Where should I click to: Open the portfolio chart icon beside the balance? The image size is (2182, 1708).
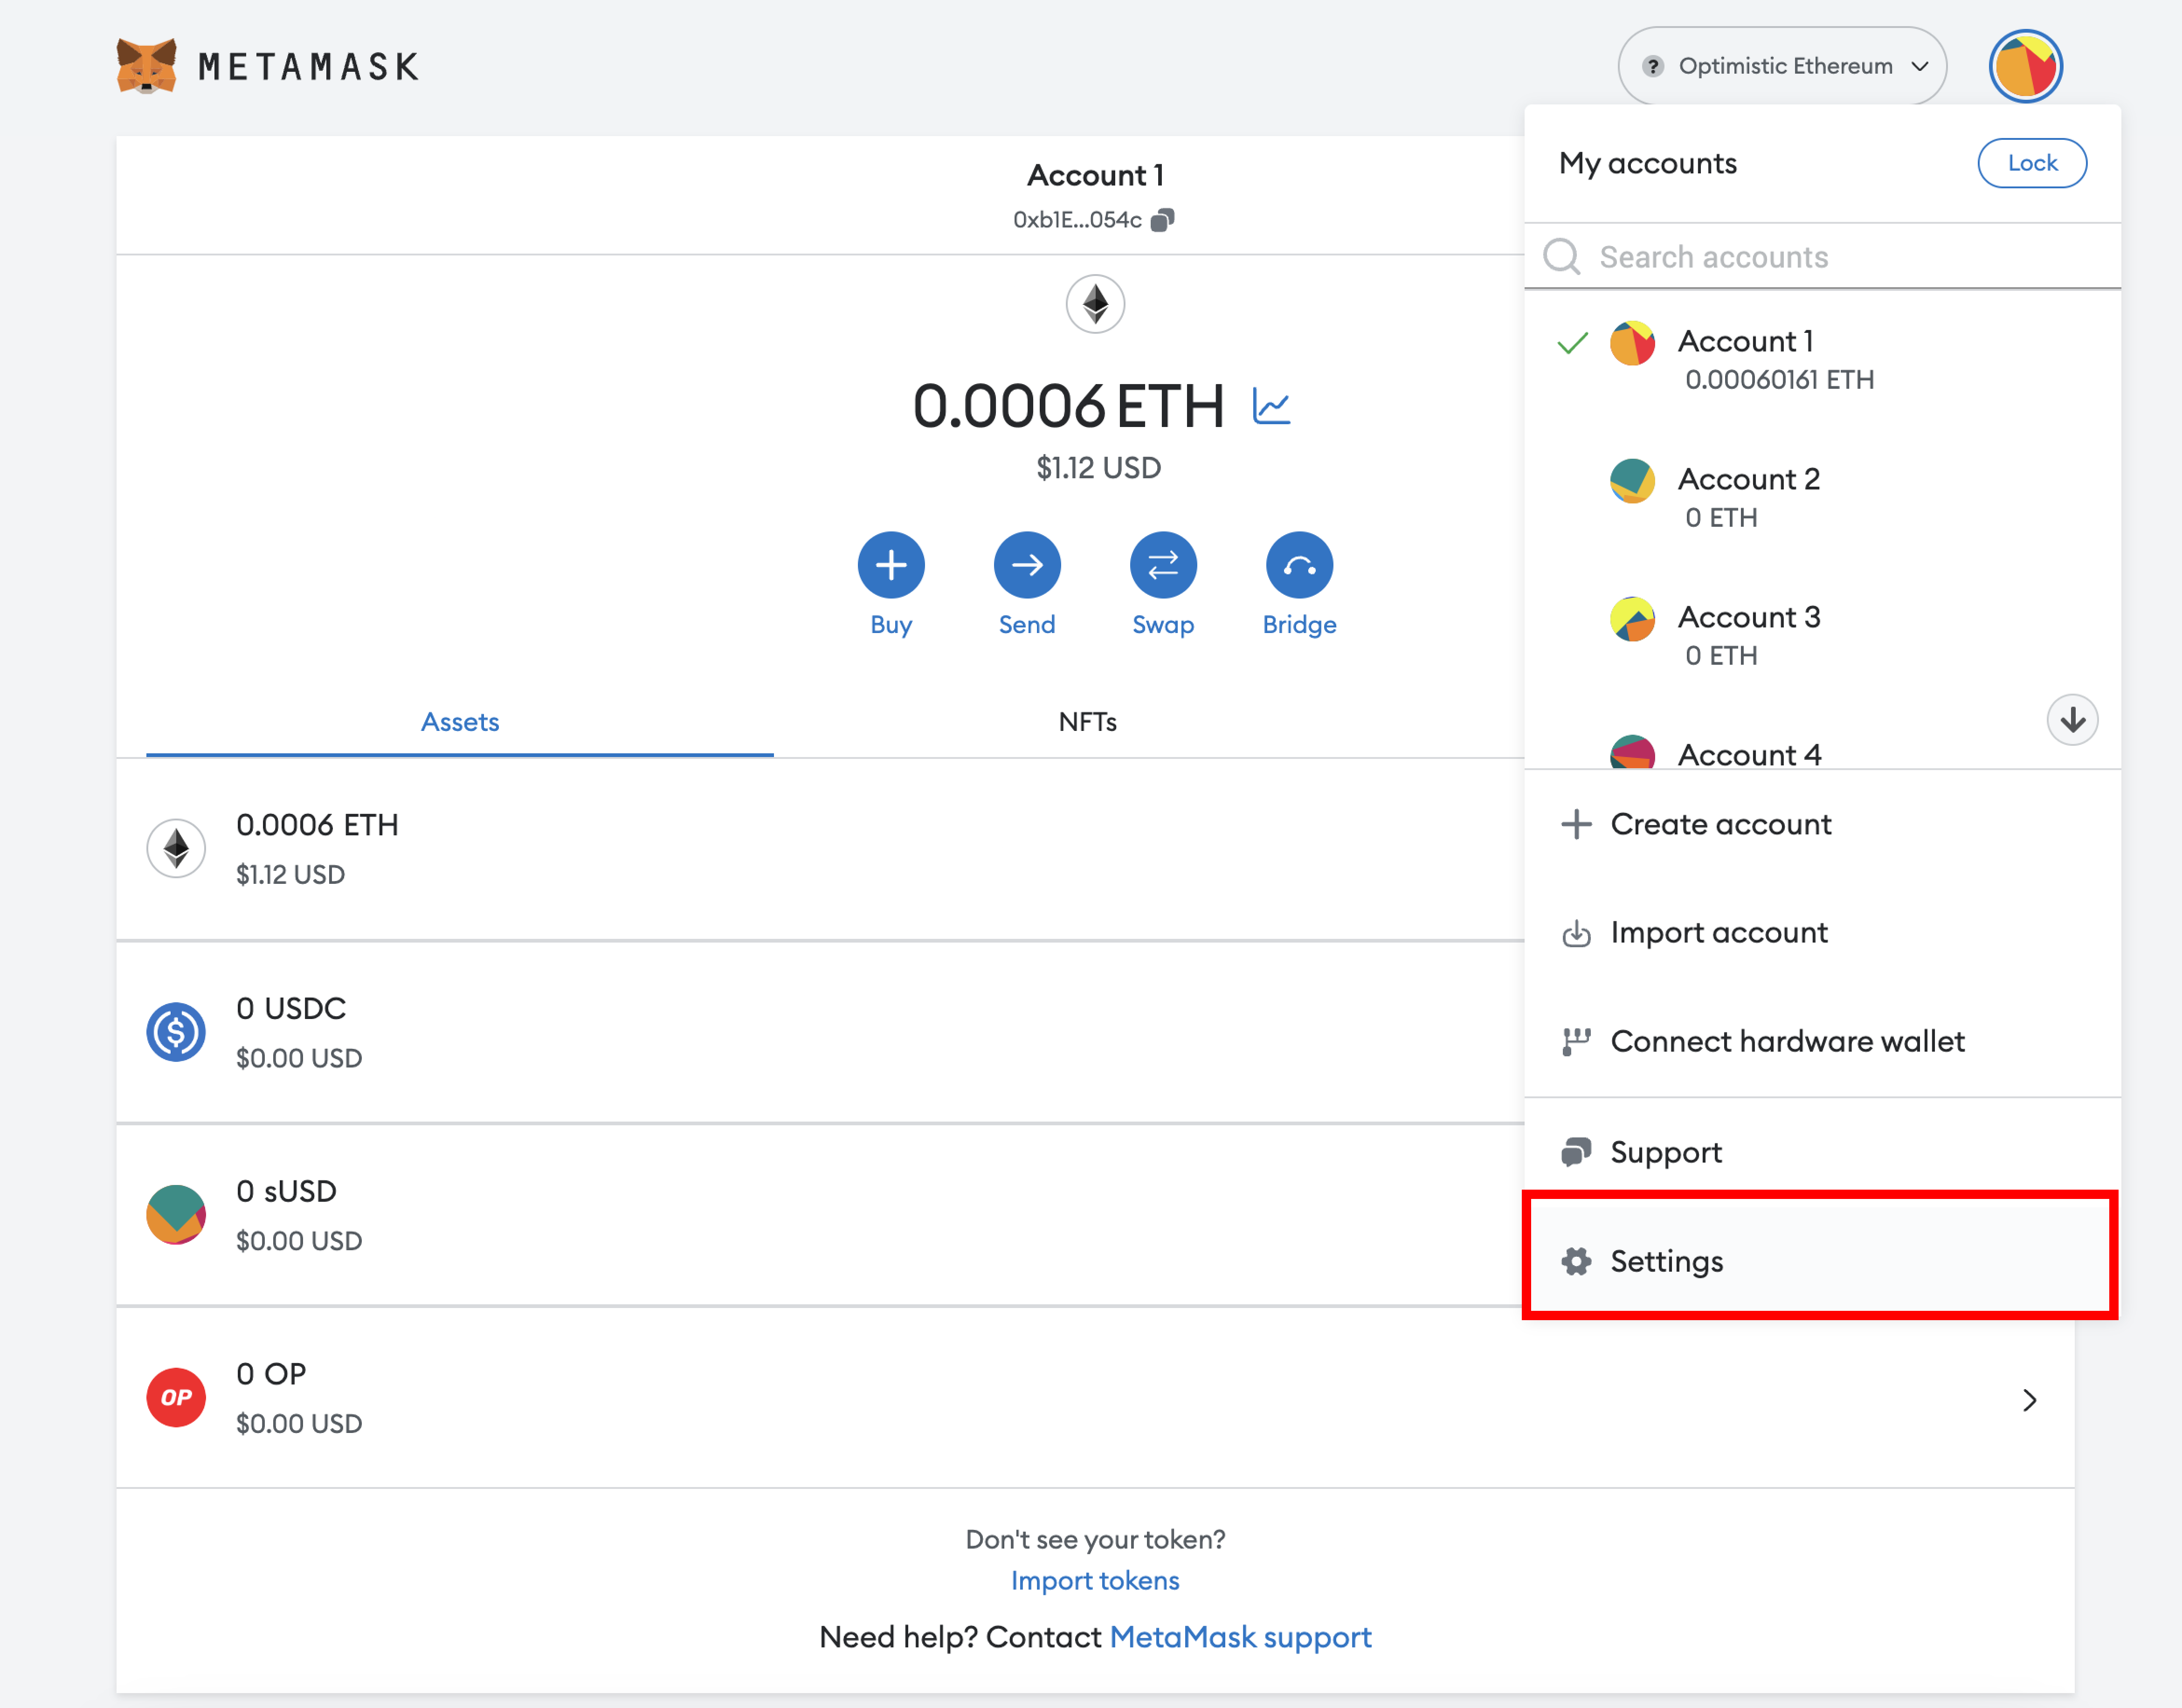point(1271,407)
